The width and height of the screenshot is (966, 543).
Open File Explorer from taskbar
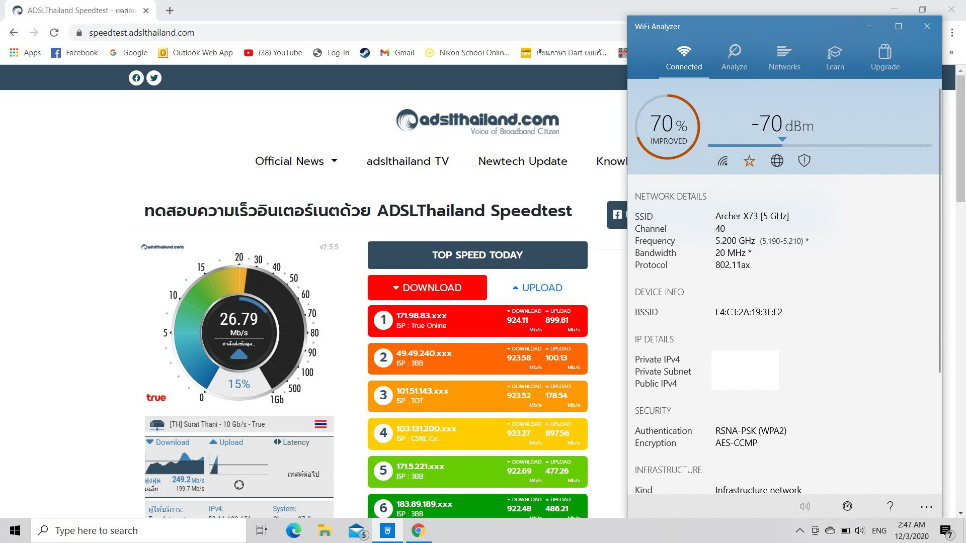tap(325, 530)
